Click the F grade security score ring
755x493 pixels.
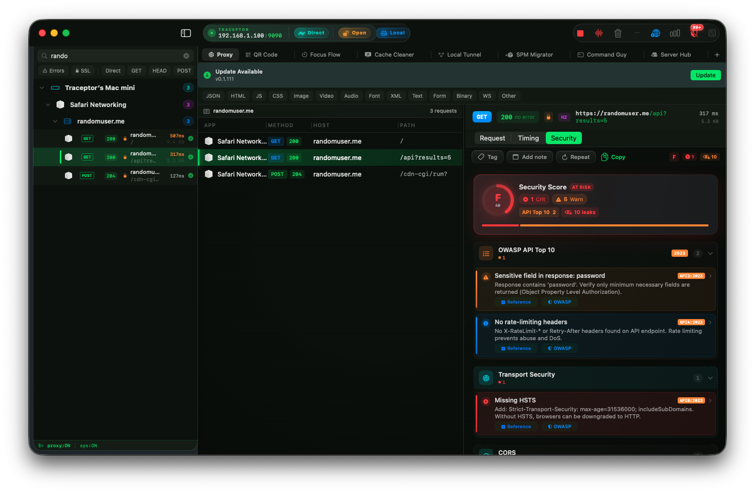(498, 200)
